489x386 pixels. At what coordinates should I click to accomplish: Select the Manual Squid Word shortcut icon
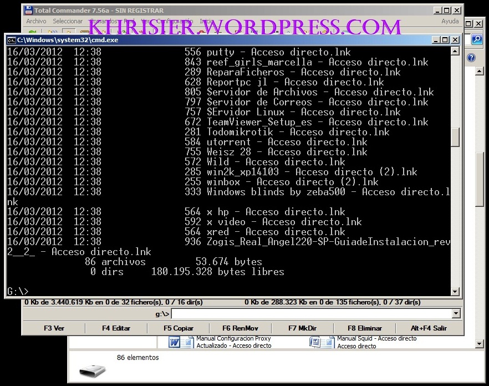tap(320, 342)
